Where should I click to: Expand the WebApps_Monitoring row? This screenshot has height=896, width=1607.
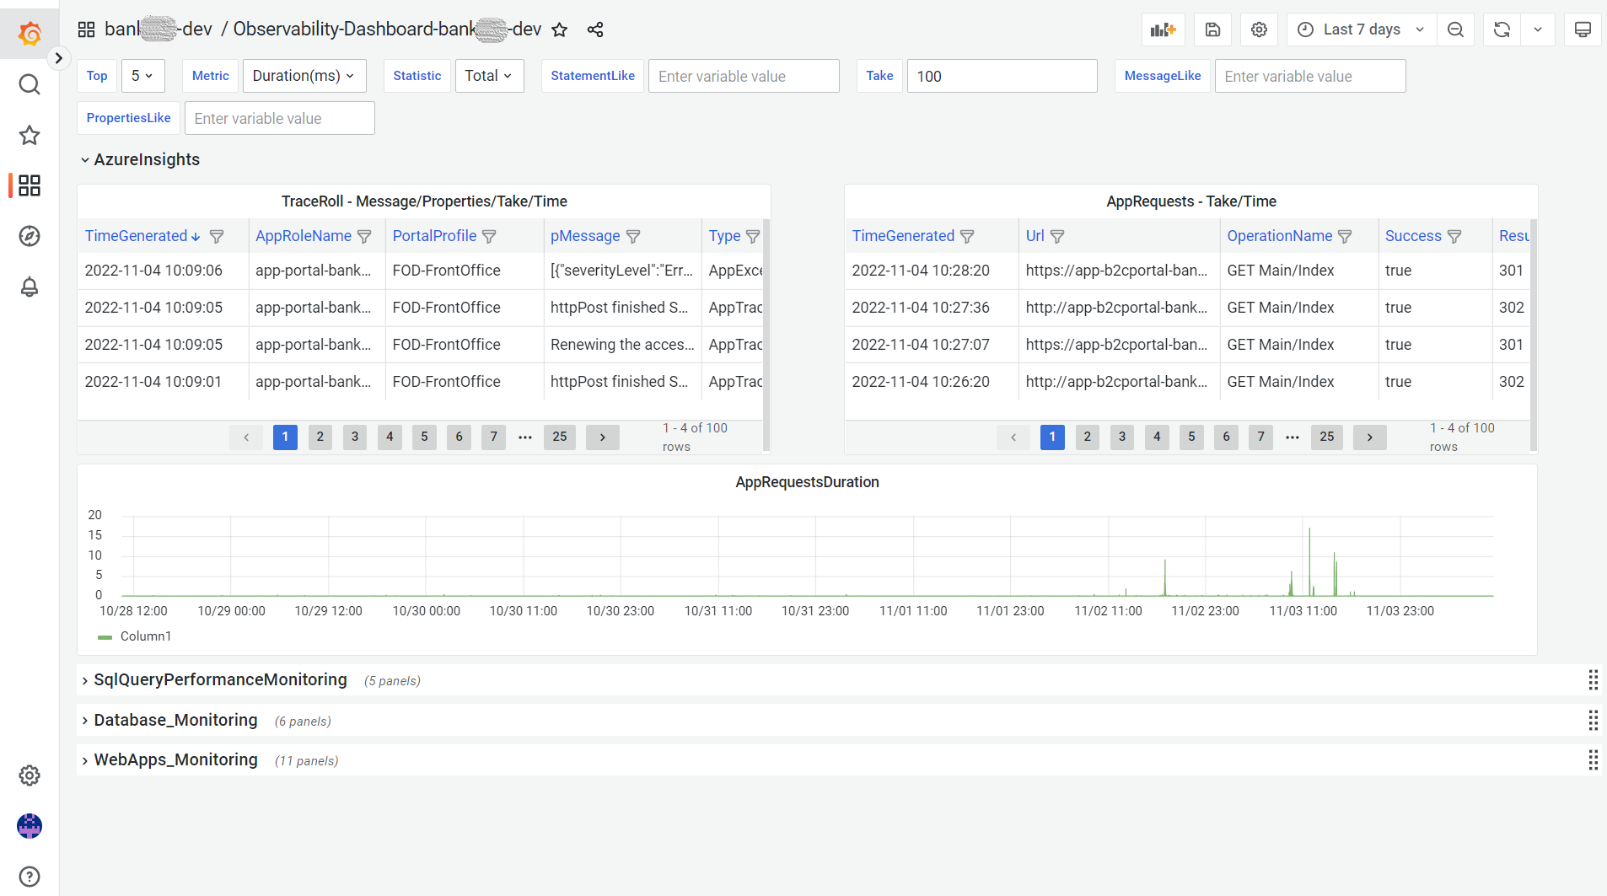[175, 760]
